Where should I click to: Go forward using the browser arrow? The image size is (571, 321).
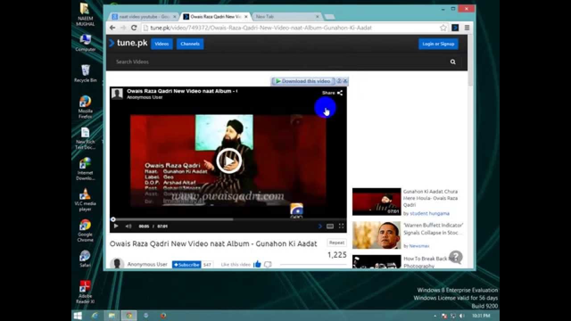123,28
